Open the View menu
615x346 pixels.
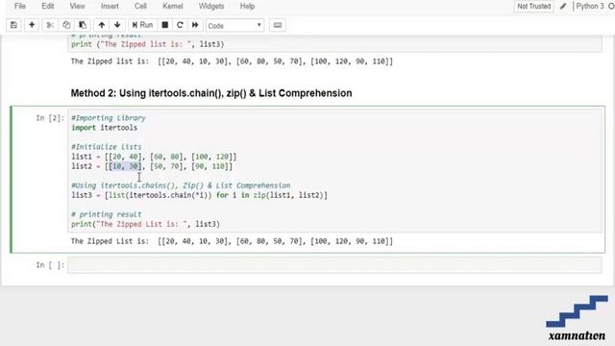[x=77, y=7]
